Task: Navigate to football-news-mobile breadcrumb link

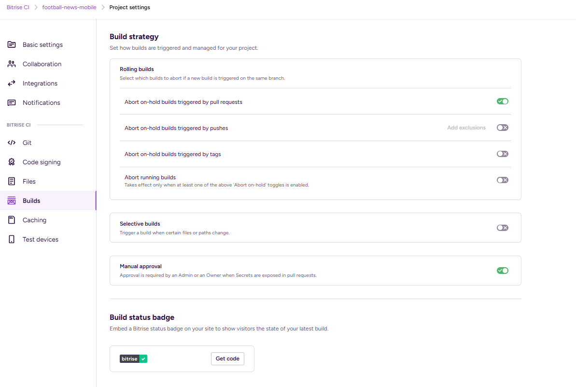Action: (x=69, y=7)
